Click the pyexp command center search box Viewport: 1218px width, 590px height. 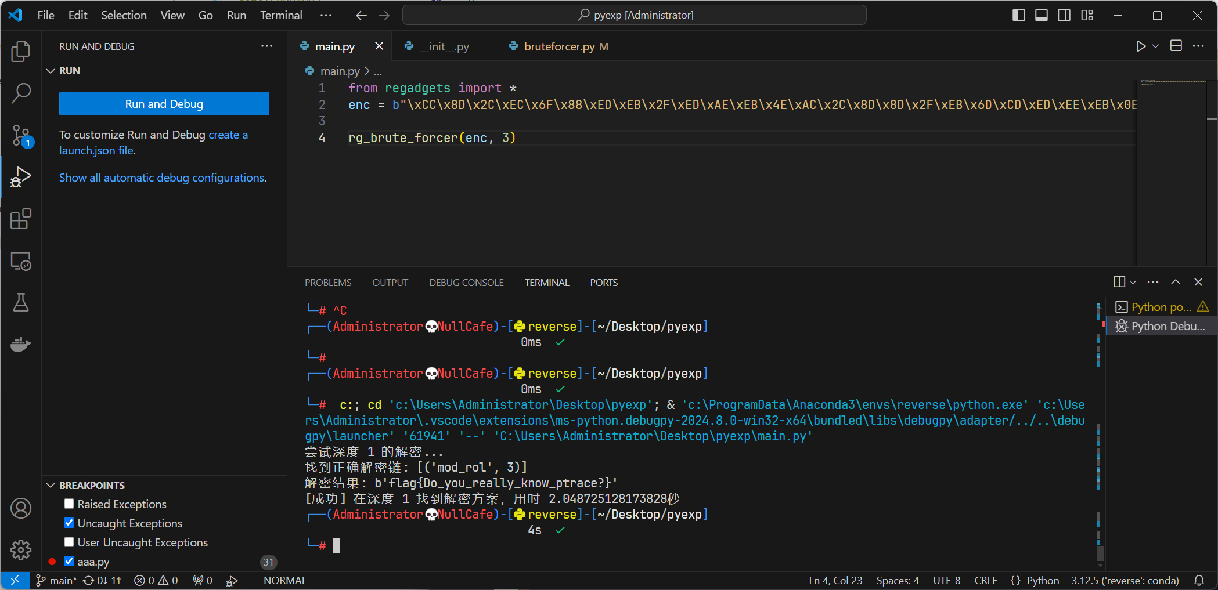point(635,15)
